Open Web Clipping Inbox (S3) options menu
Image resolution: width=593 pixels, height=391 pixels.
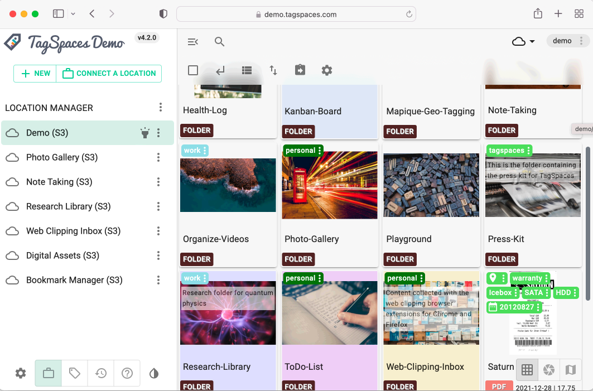(x=158, y=231)
